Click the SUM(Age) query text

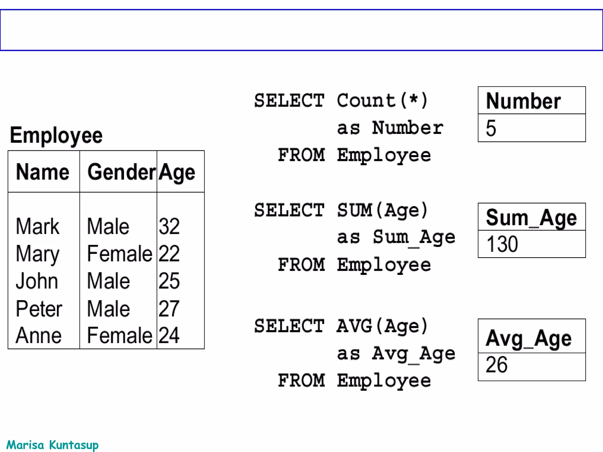coord(382,210)
